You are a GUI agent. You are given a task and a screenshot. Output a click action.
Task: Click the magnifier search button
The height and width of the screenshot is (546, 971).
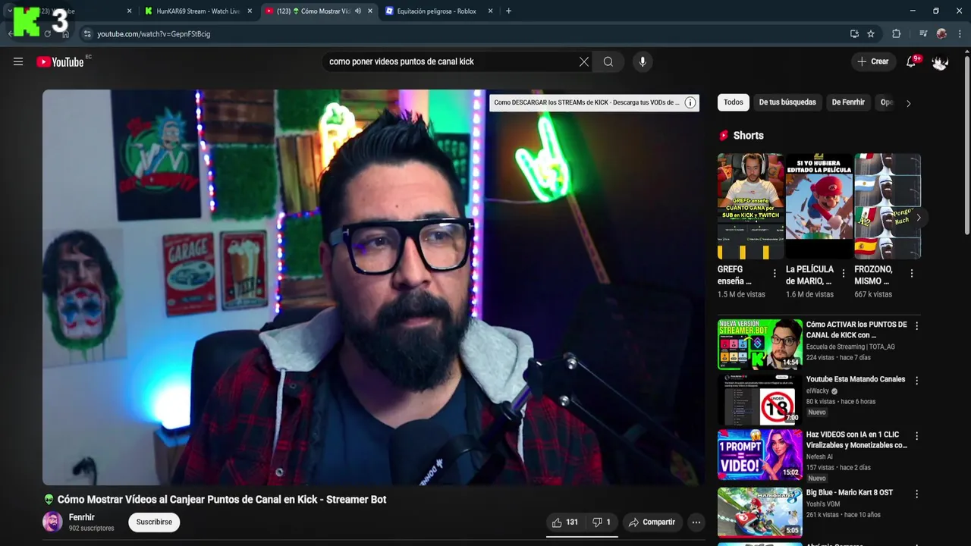pyautogui.click(x=608, y=61)
